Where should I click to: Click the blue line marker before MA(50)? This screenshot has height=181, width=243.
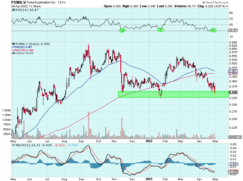point(13,47)
